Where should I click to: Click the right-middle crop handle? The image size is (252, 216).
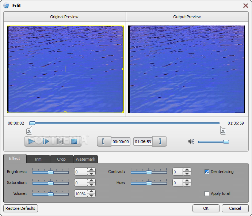click(x=123, y=69)
